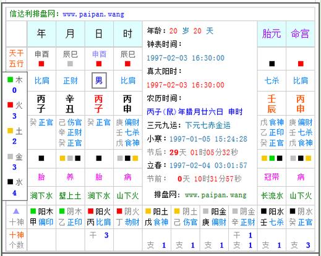
Task: Click 立春 date 1997-02-04 03:01:57
Action: click(x=208, y=165)
